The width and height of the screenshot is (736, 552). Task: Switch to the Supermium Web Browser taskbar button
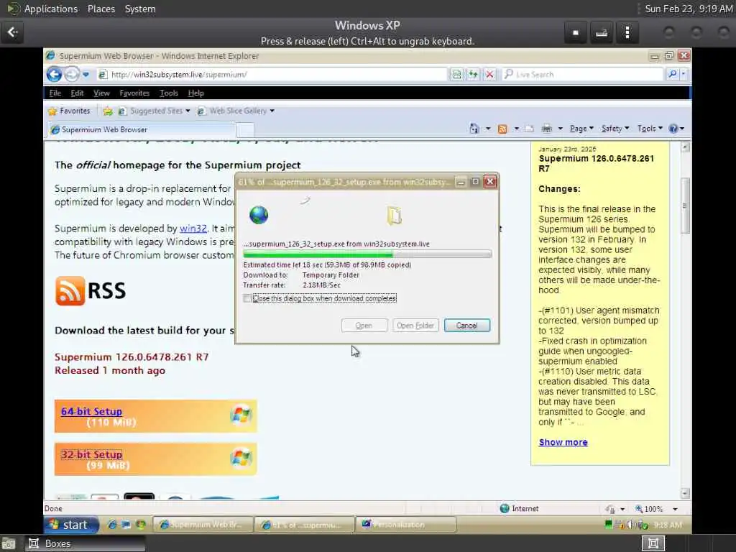[x=203, y=525]
